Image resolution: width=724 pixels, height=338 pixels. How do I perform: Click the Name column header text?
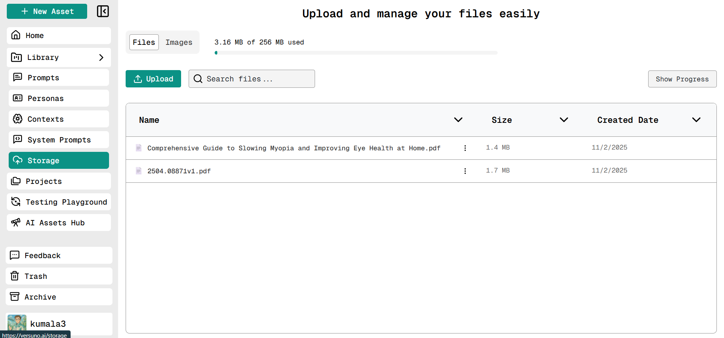pyautogui.click(x=149, y=120)
